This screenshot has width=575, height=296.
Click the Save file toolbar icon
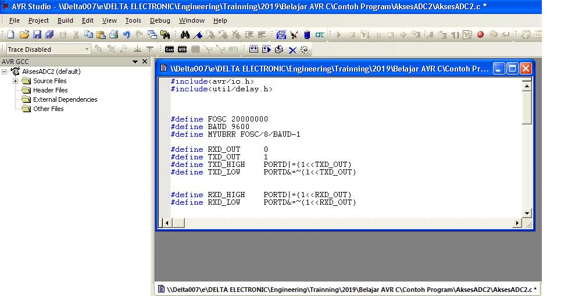[37, 35]
